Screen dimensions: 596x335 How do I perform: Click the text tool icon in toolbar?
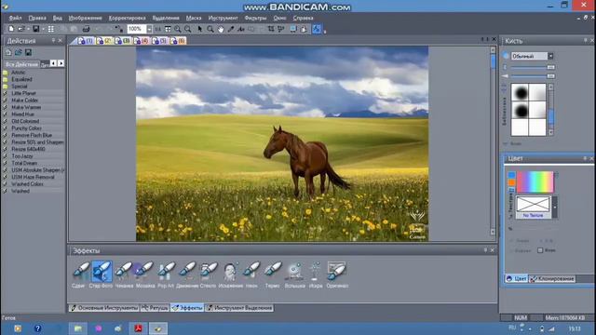241,29
